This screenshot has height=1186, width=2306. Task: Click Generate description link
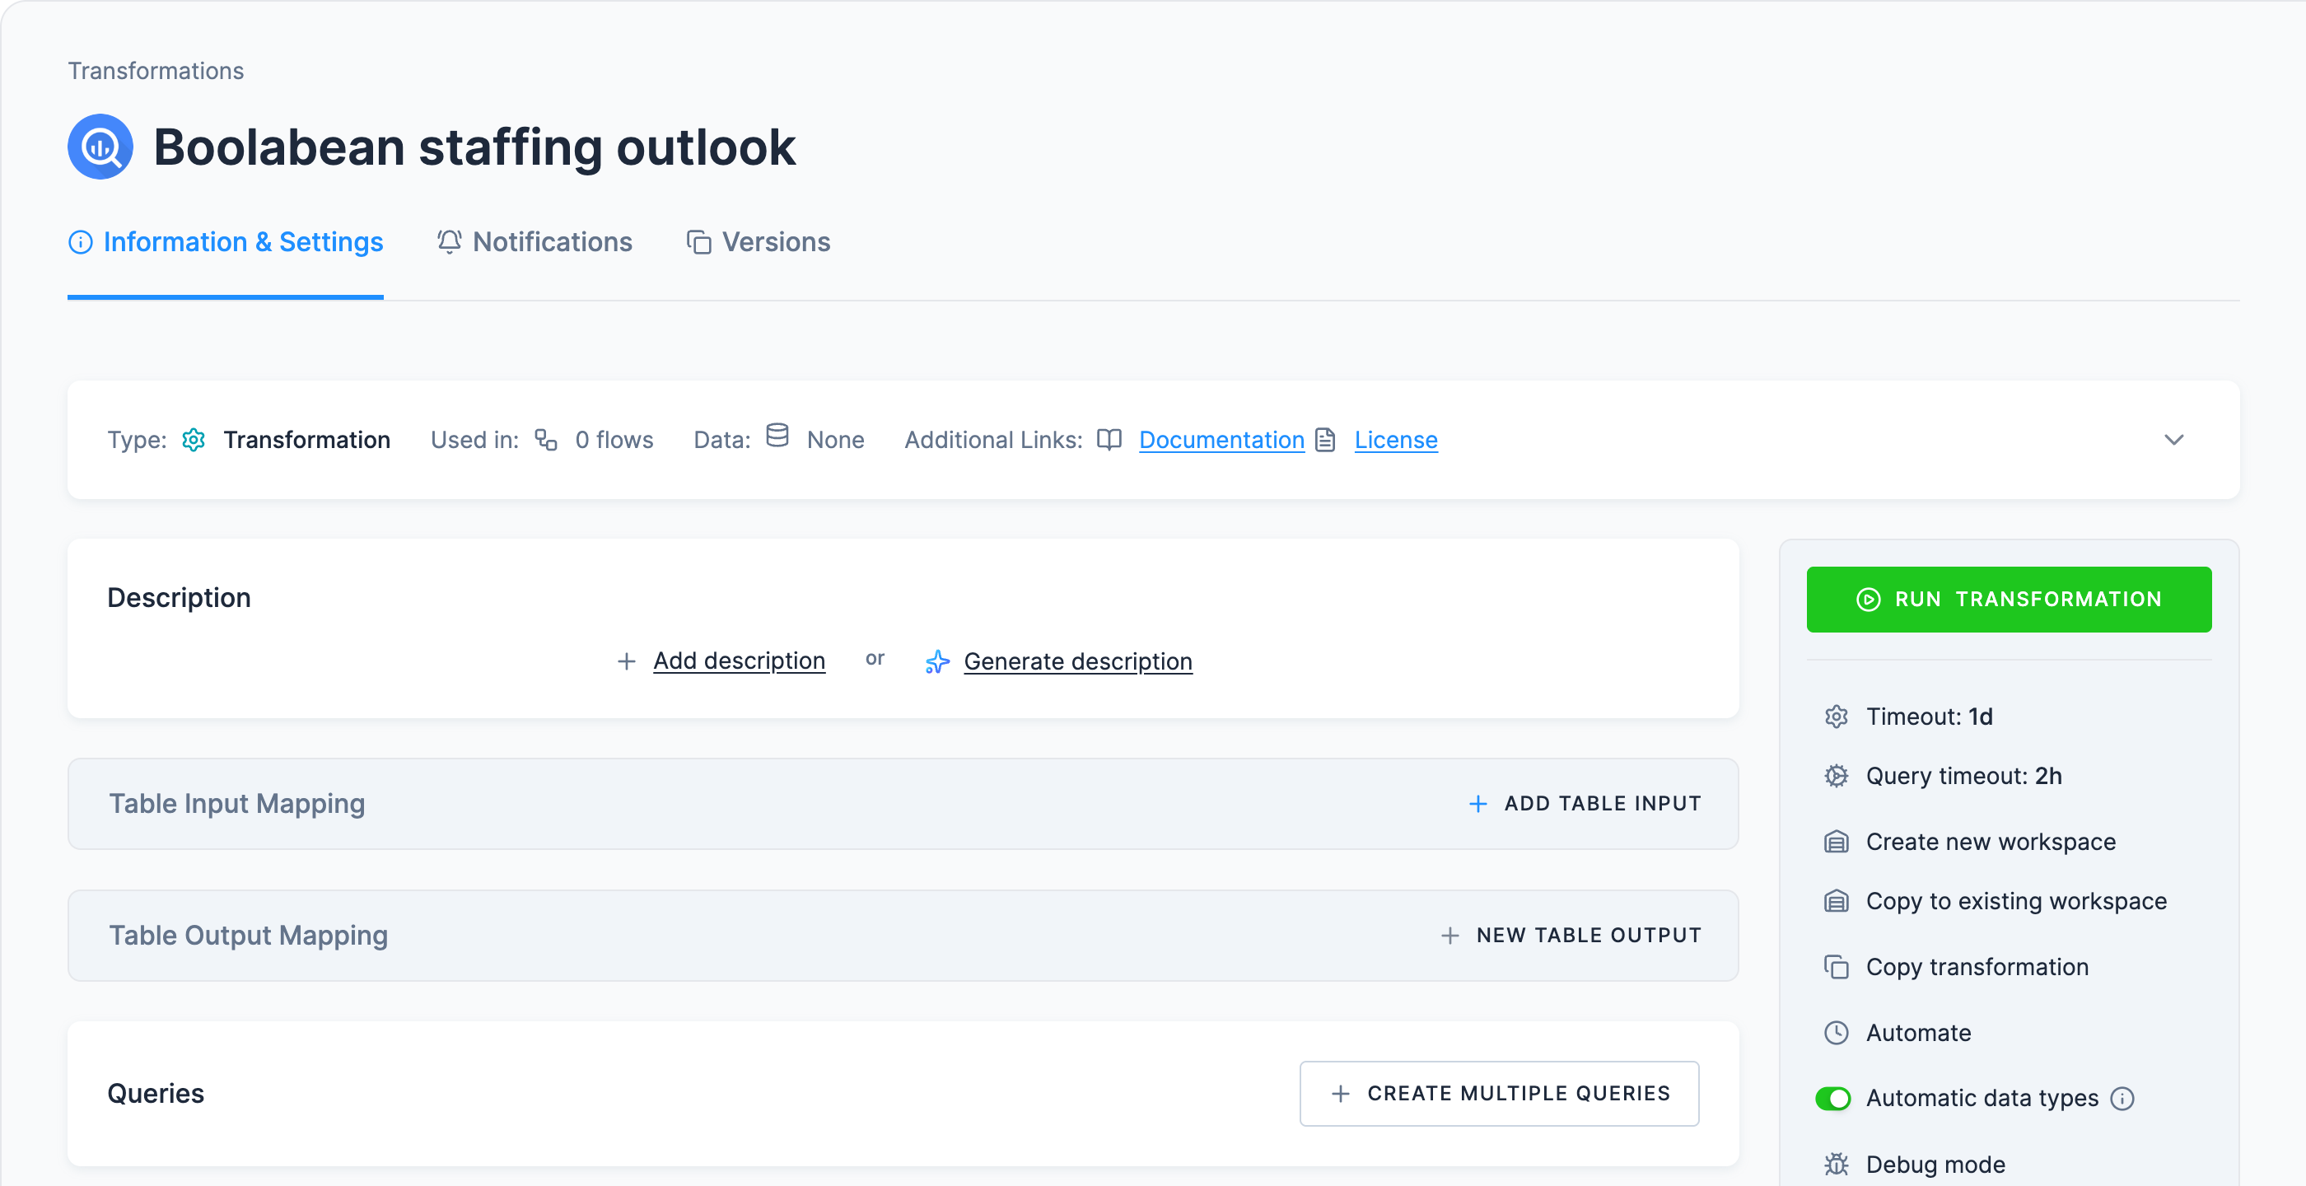[1078, 661]
